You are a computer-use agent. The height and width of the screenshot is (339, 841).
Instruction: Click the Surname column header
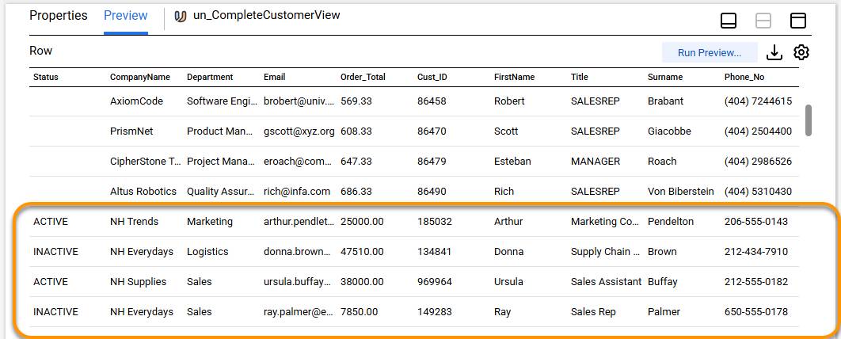pos(665,78)
